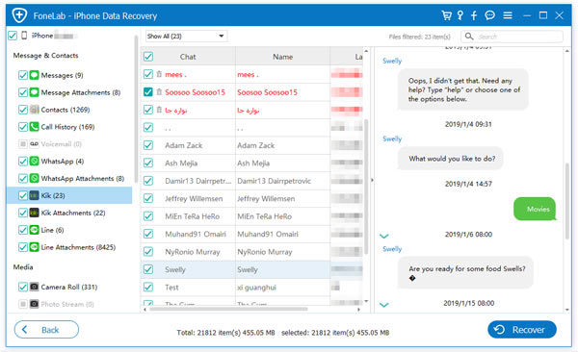Image resolution: width=578 pixels, height=352 pixels.
Task: Click trash icon beside Soosoo Soosoo15 chat
Action: tap(159, 91)
